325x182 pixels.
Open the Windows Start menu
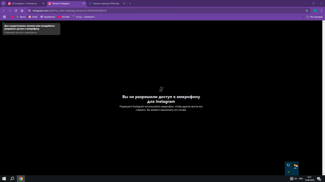point(4,179)
